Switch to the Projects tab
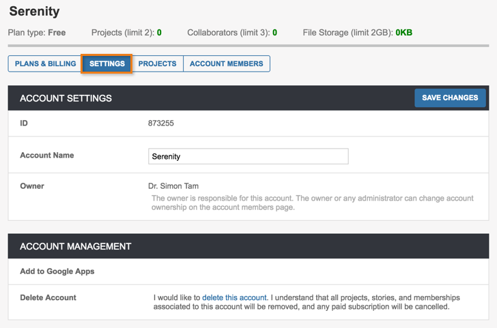The width and height of the screenshot is (497, 328). pyautogui.click(x=157, y=63)
